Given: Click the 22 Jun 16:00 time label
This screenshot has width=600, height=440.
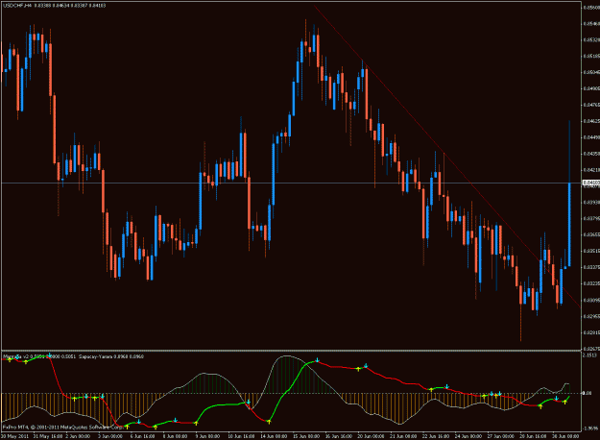Looking at the screenshot, I should click(436, 436).
